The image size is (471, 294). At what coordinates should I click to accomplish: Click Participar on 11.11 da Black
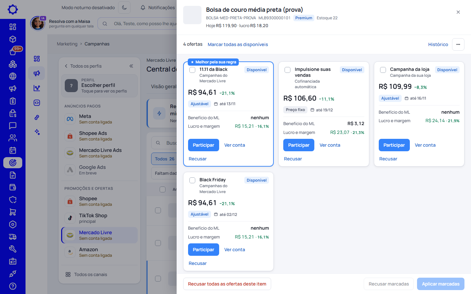tap(203, 145)
